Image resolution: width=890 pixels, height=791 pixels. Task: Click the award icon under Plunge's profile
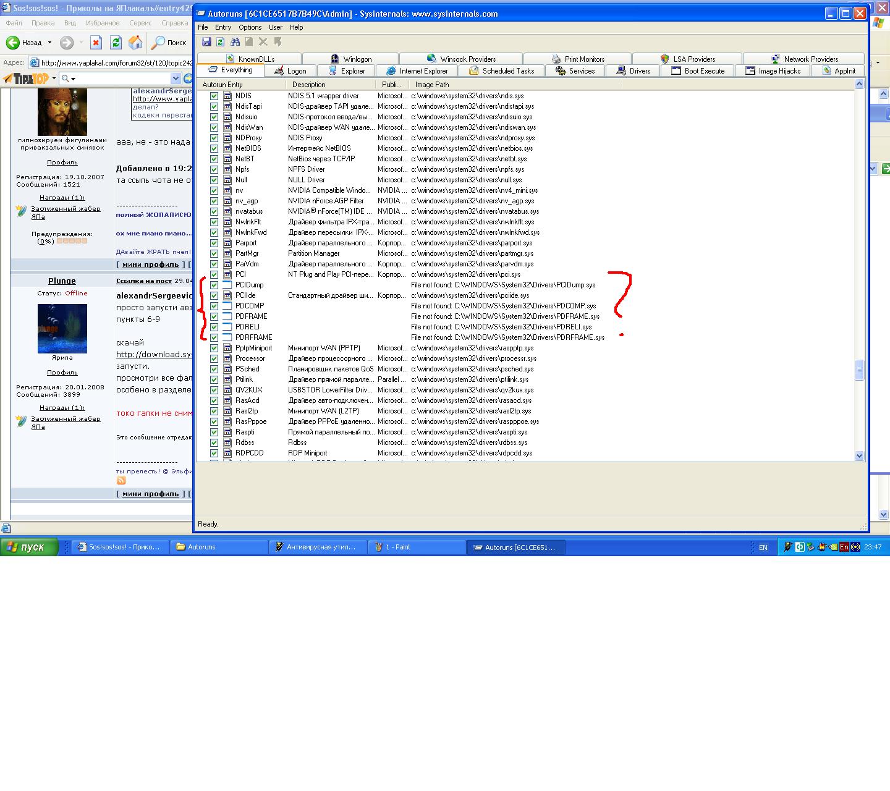point(22,421)
